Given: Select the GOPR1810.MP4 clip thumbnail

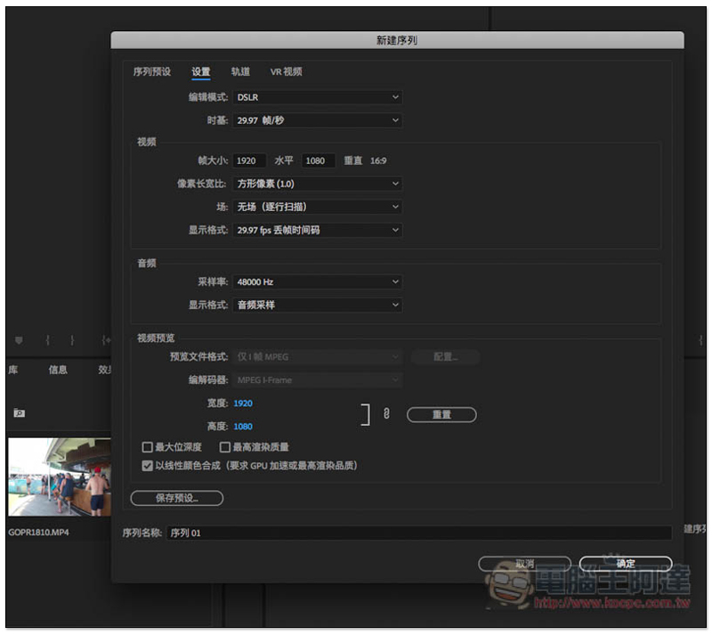Looking at the screenshot, I should (x=59, y=477).
